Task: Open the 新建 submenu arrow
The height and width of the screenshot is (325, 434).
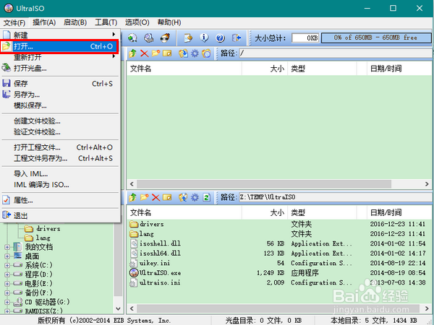Action: (x=114, y=34)
